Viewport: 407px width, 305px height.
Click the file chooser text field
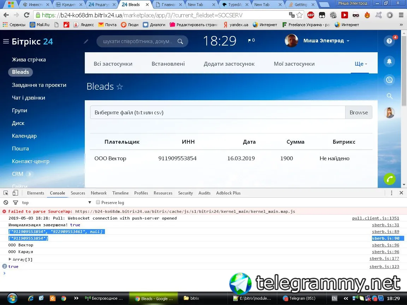tap(218, 112)
